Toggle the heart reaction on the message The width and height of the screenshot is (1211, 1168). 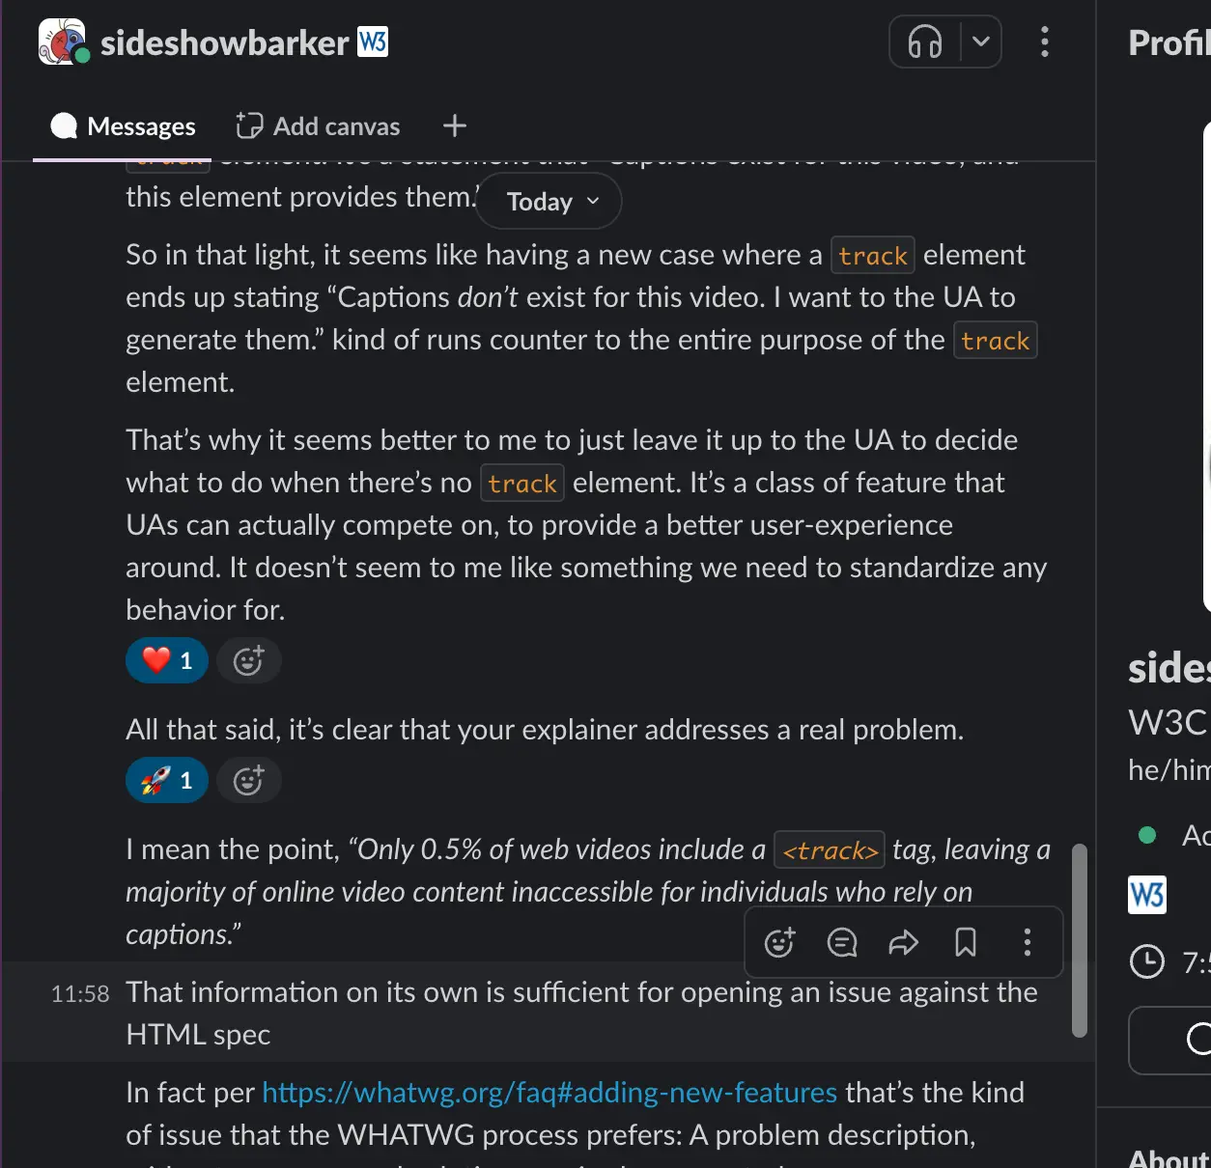[167, 660]
